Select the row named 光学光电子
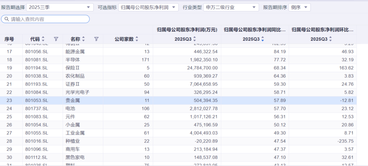 [x=178, y=92]
